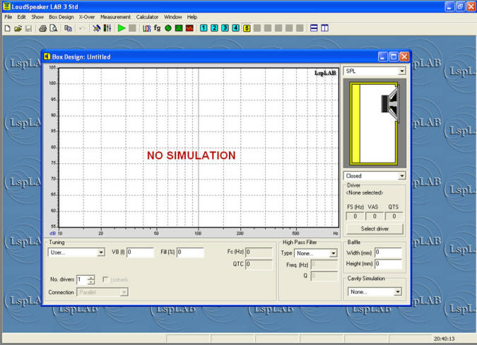Open the Edit menu
The image size is (477, 345).
click(x=21, y=17)
